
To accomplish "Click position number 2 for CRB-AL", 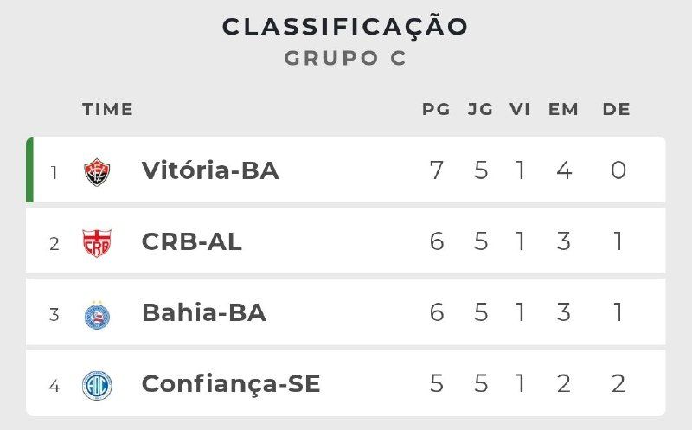I will click(54, 243).
